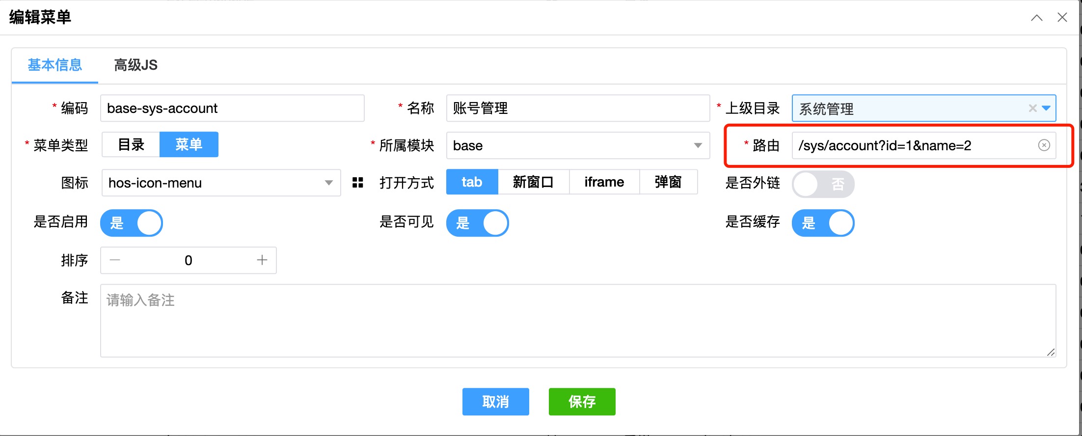Clear the 路由 field with the circled X
Viewport: 1082px width, 436px height.
click(x=1044, y=145)
